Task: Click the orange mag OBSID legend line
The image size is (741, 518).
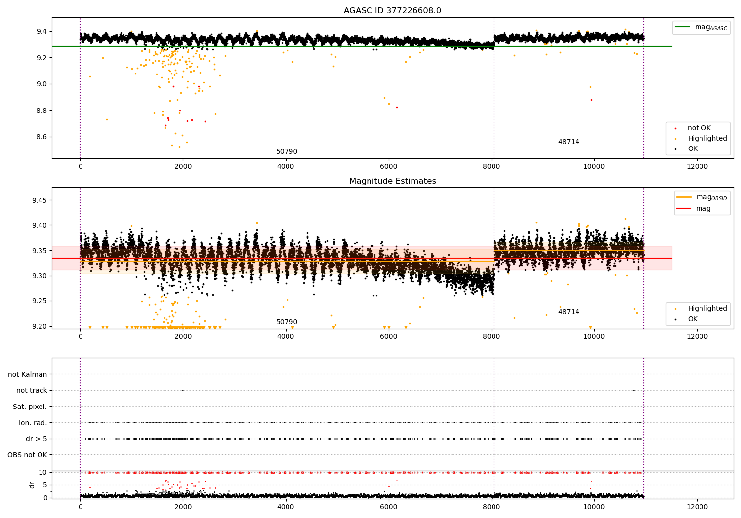Action: click(684, 197)
